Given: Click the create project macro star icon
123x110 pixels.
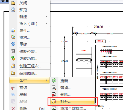Looking at the screenshot, I should pyautogui.click(x=13, y=66).
